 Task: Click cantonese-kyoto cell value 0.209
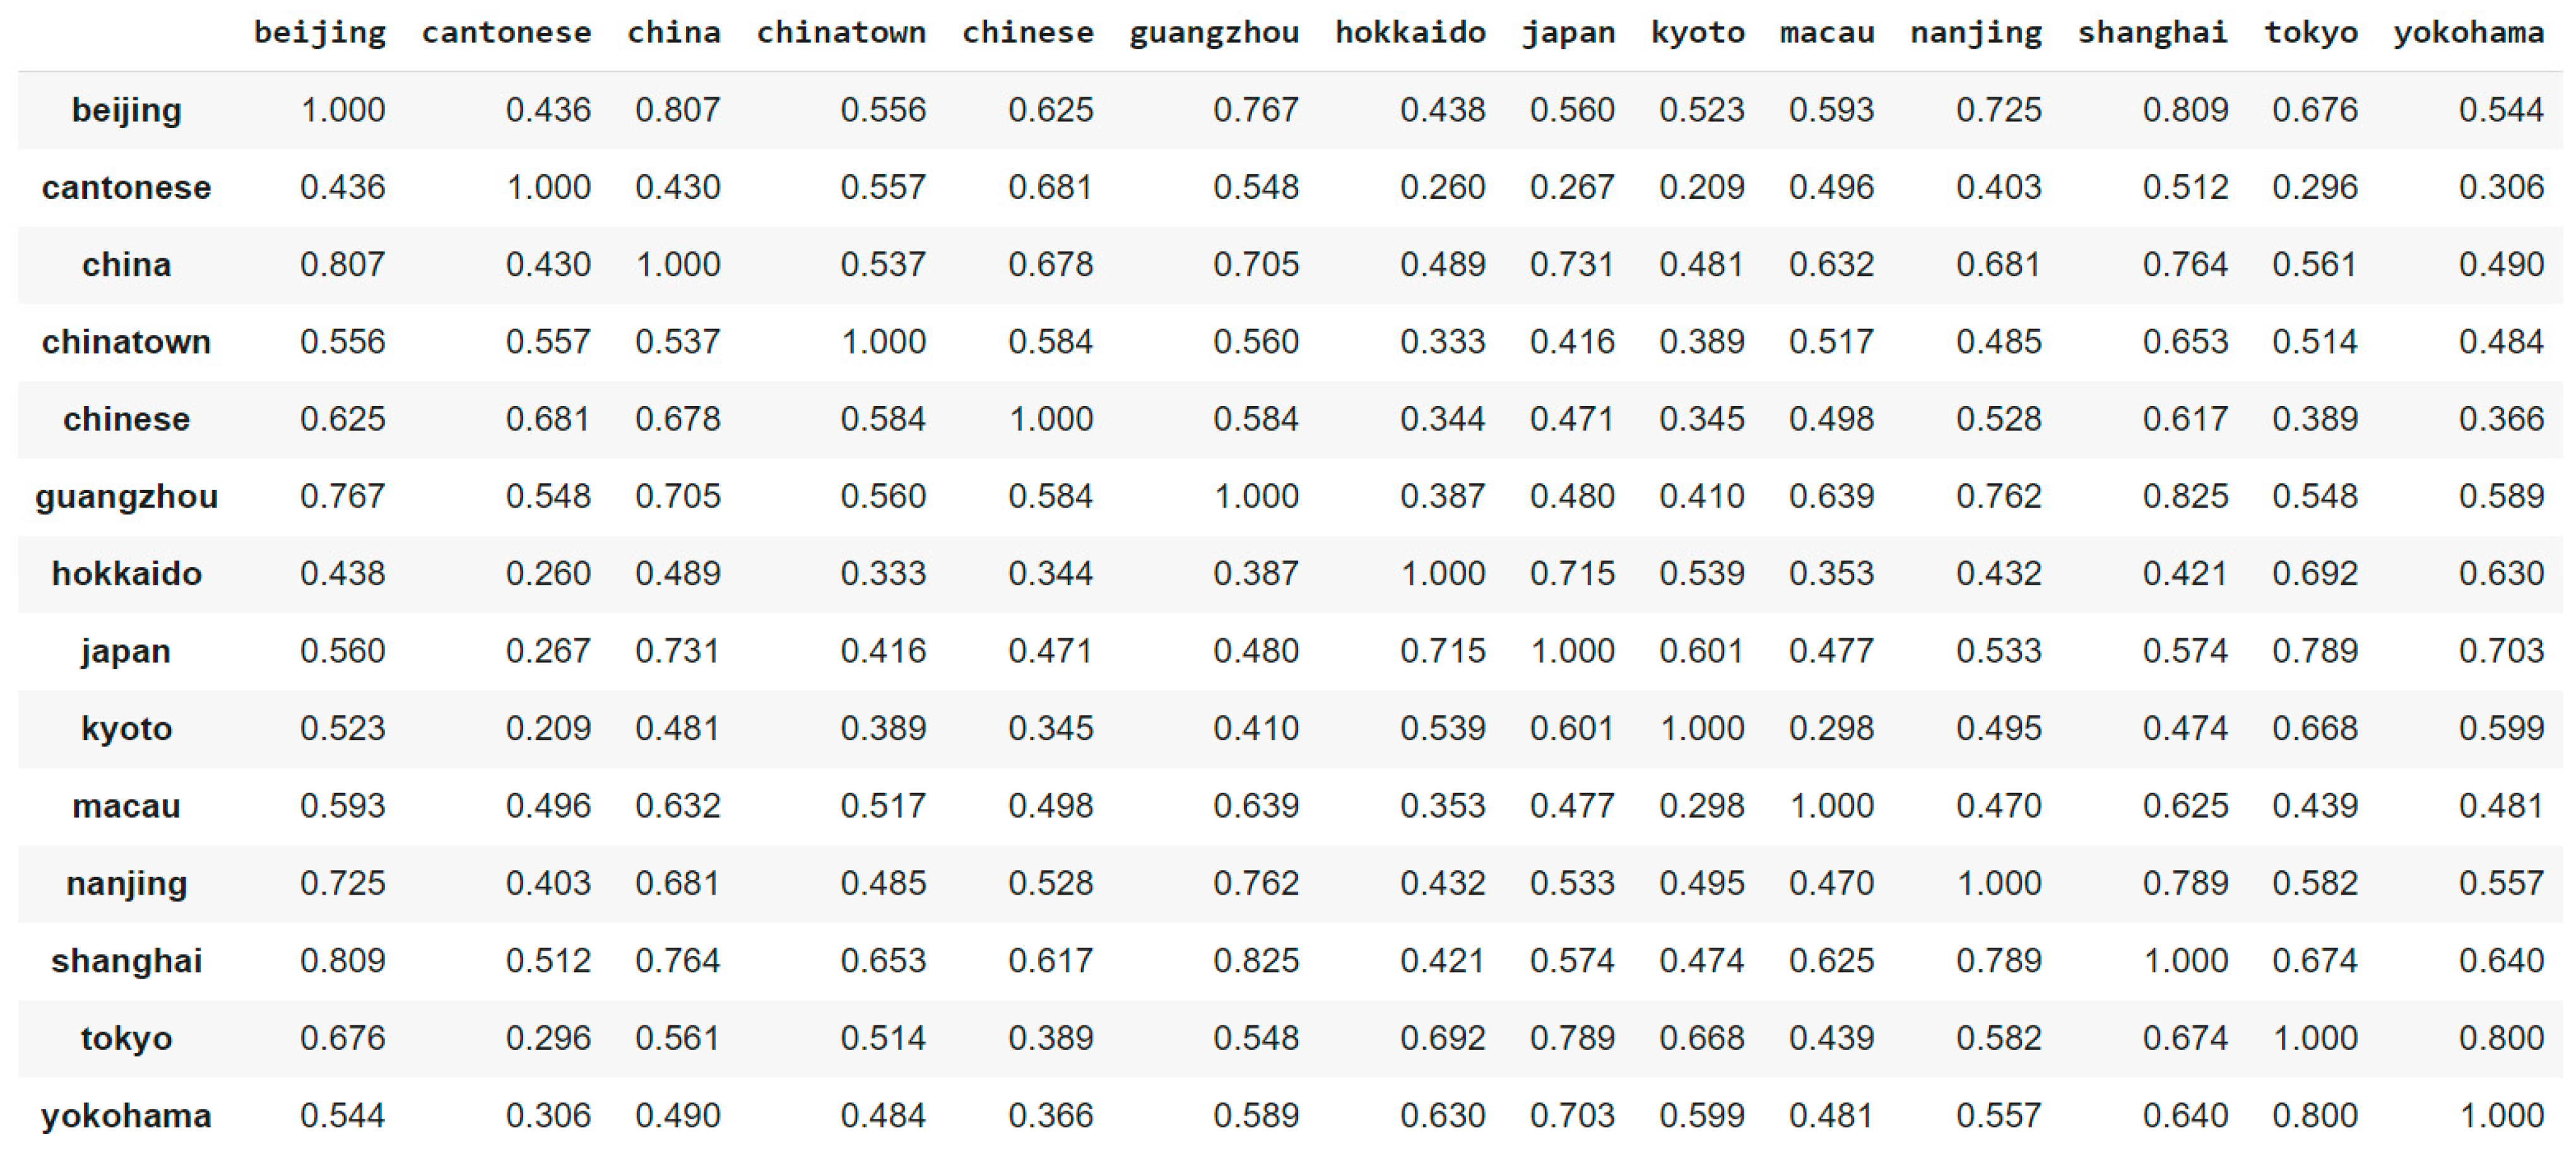point(1701,187)
